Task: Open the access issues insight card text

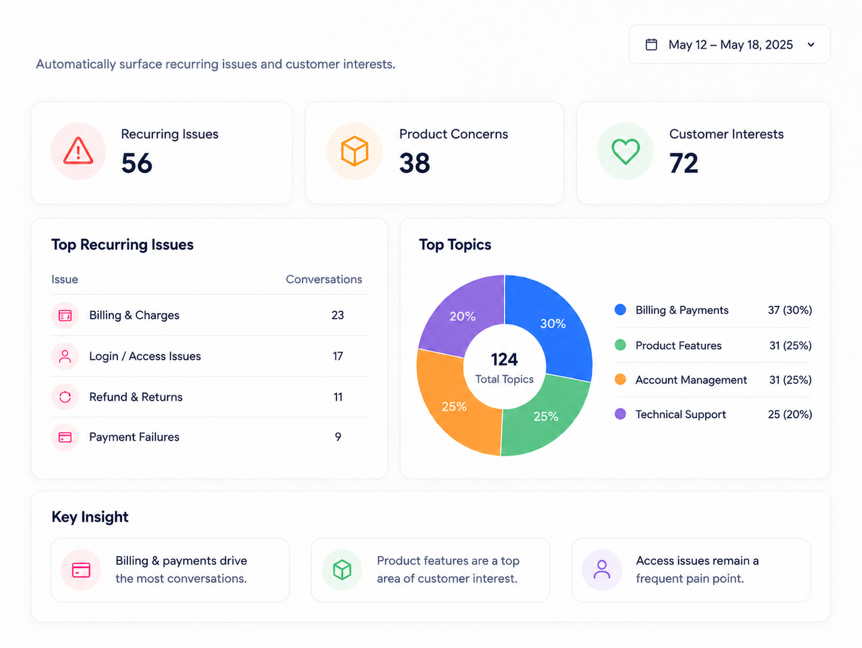Action: click(697, 570)
